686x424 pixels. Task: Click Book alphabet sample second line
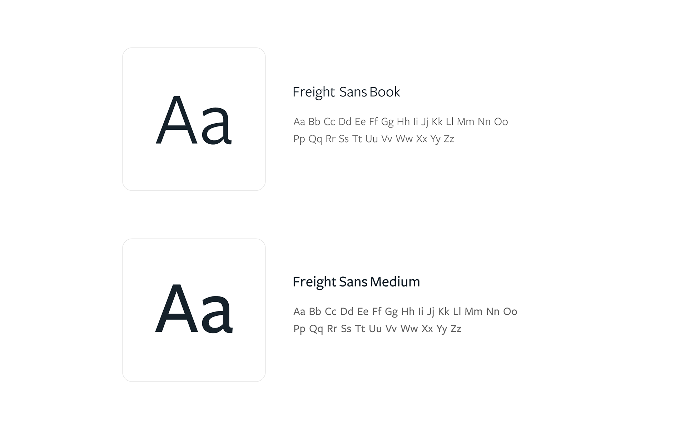[x=374, y=139]
